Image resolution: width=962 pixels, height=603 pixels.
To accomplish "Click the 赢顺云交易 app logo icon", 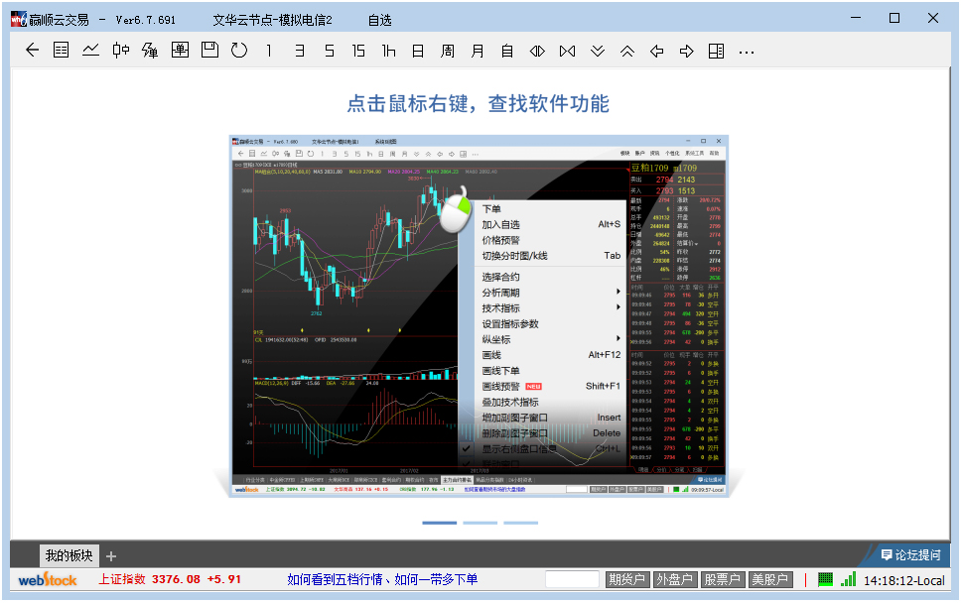I will coord(19,20).
